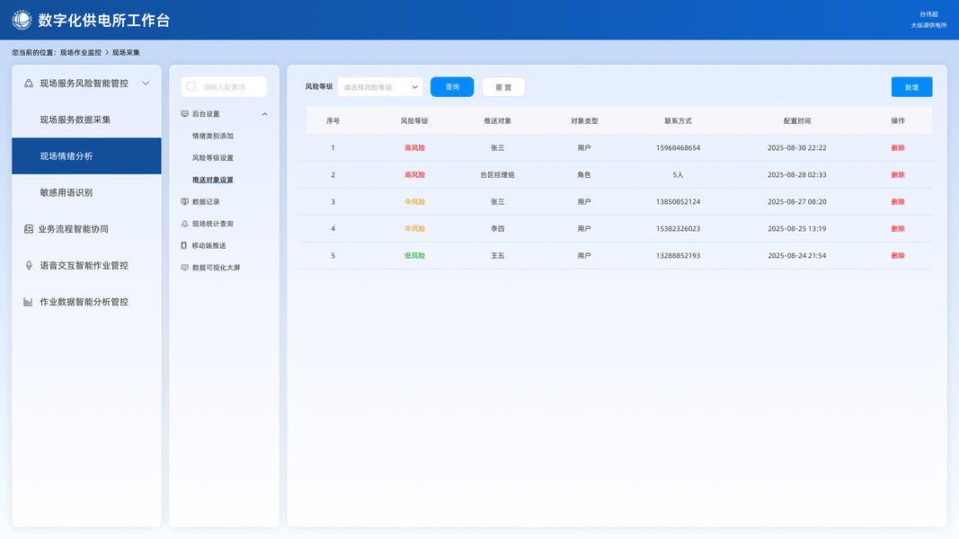
Task: Click the search magnifier icon in config box
Action: point(191,87)
